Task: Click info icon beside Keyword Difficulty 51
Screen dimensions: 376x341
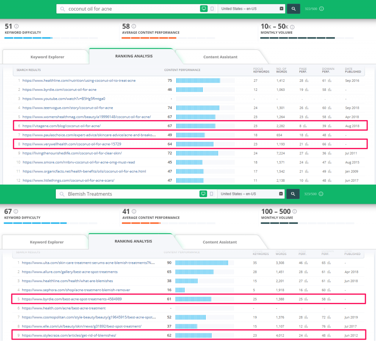Action: coord(16,26)
